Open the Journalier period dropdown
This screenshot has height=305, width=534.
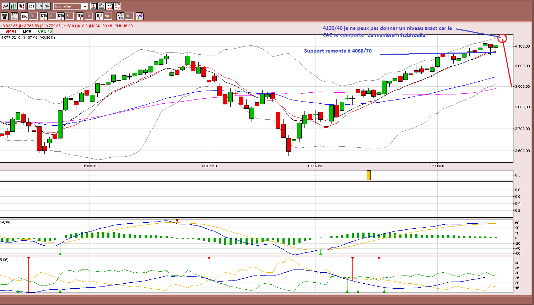pyautogui.click(x=70, y=6)
